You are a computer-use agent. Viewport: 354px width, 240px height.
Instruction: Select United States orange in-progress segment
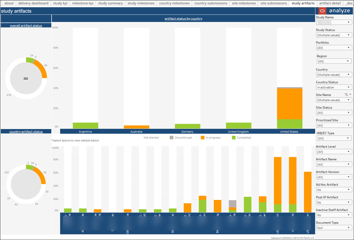(290, 104)
